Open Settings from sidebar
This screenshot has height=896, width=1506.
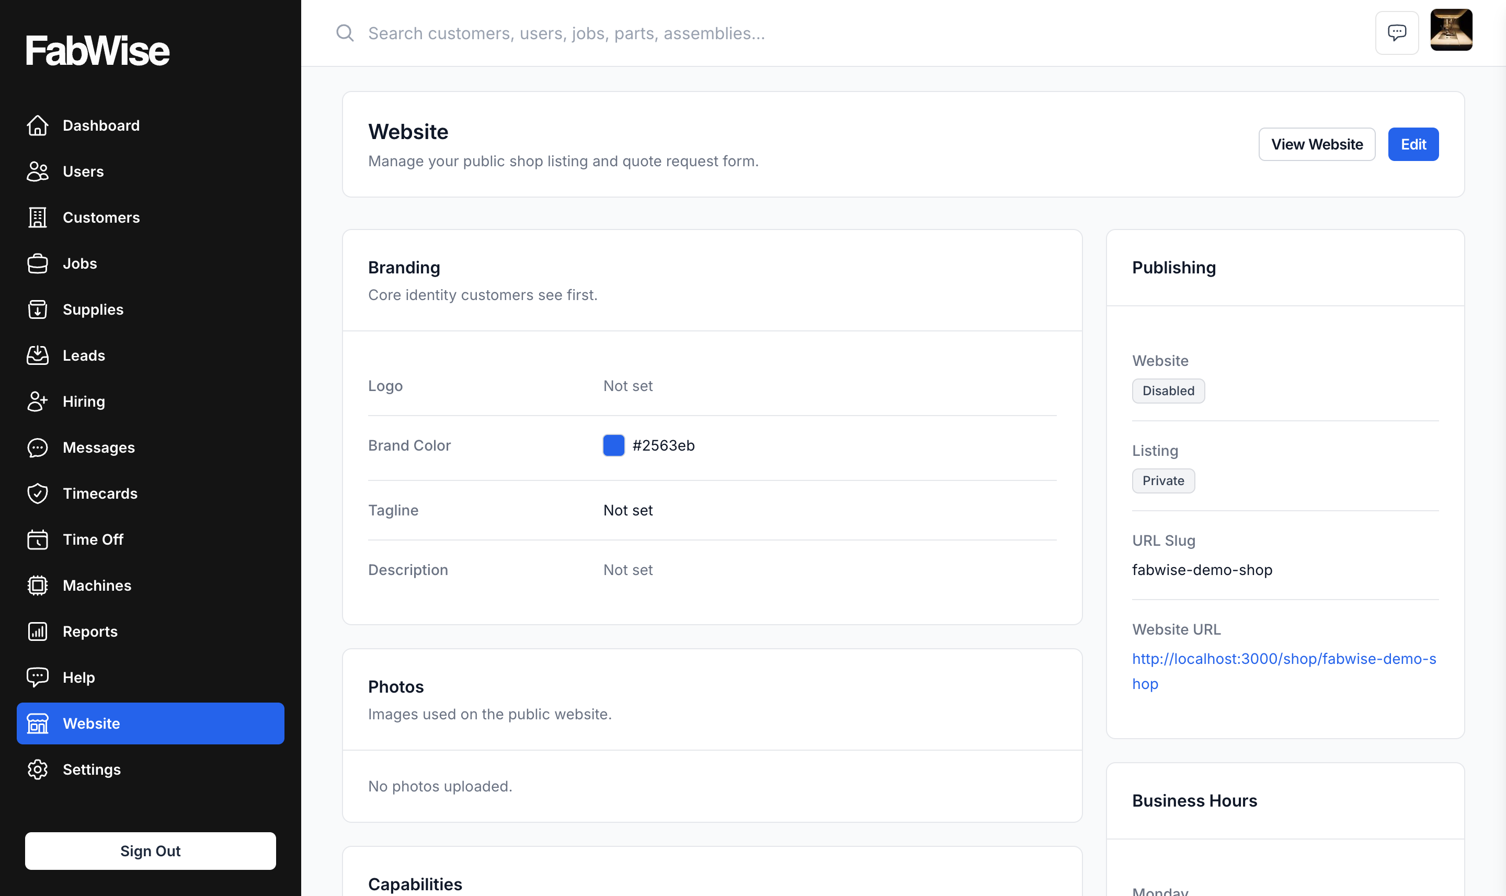(x=151, y=769)
